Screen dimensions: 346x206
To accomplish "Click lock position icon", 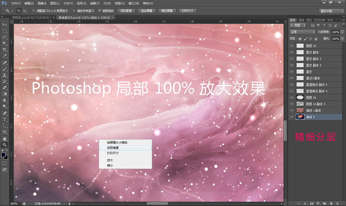I will pos(311,39).
